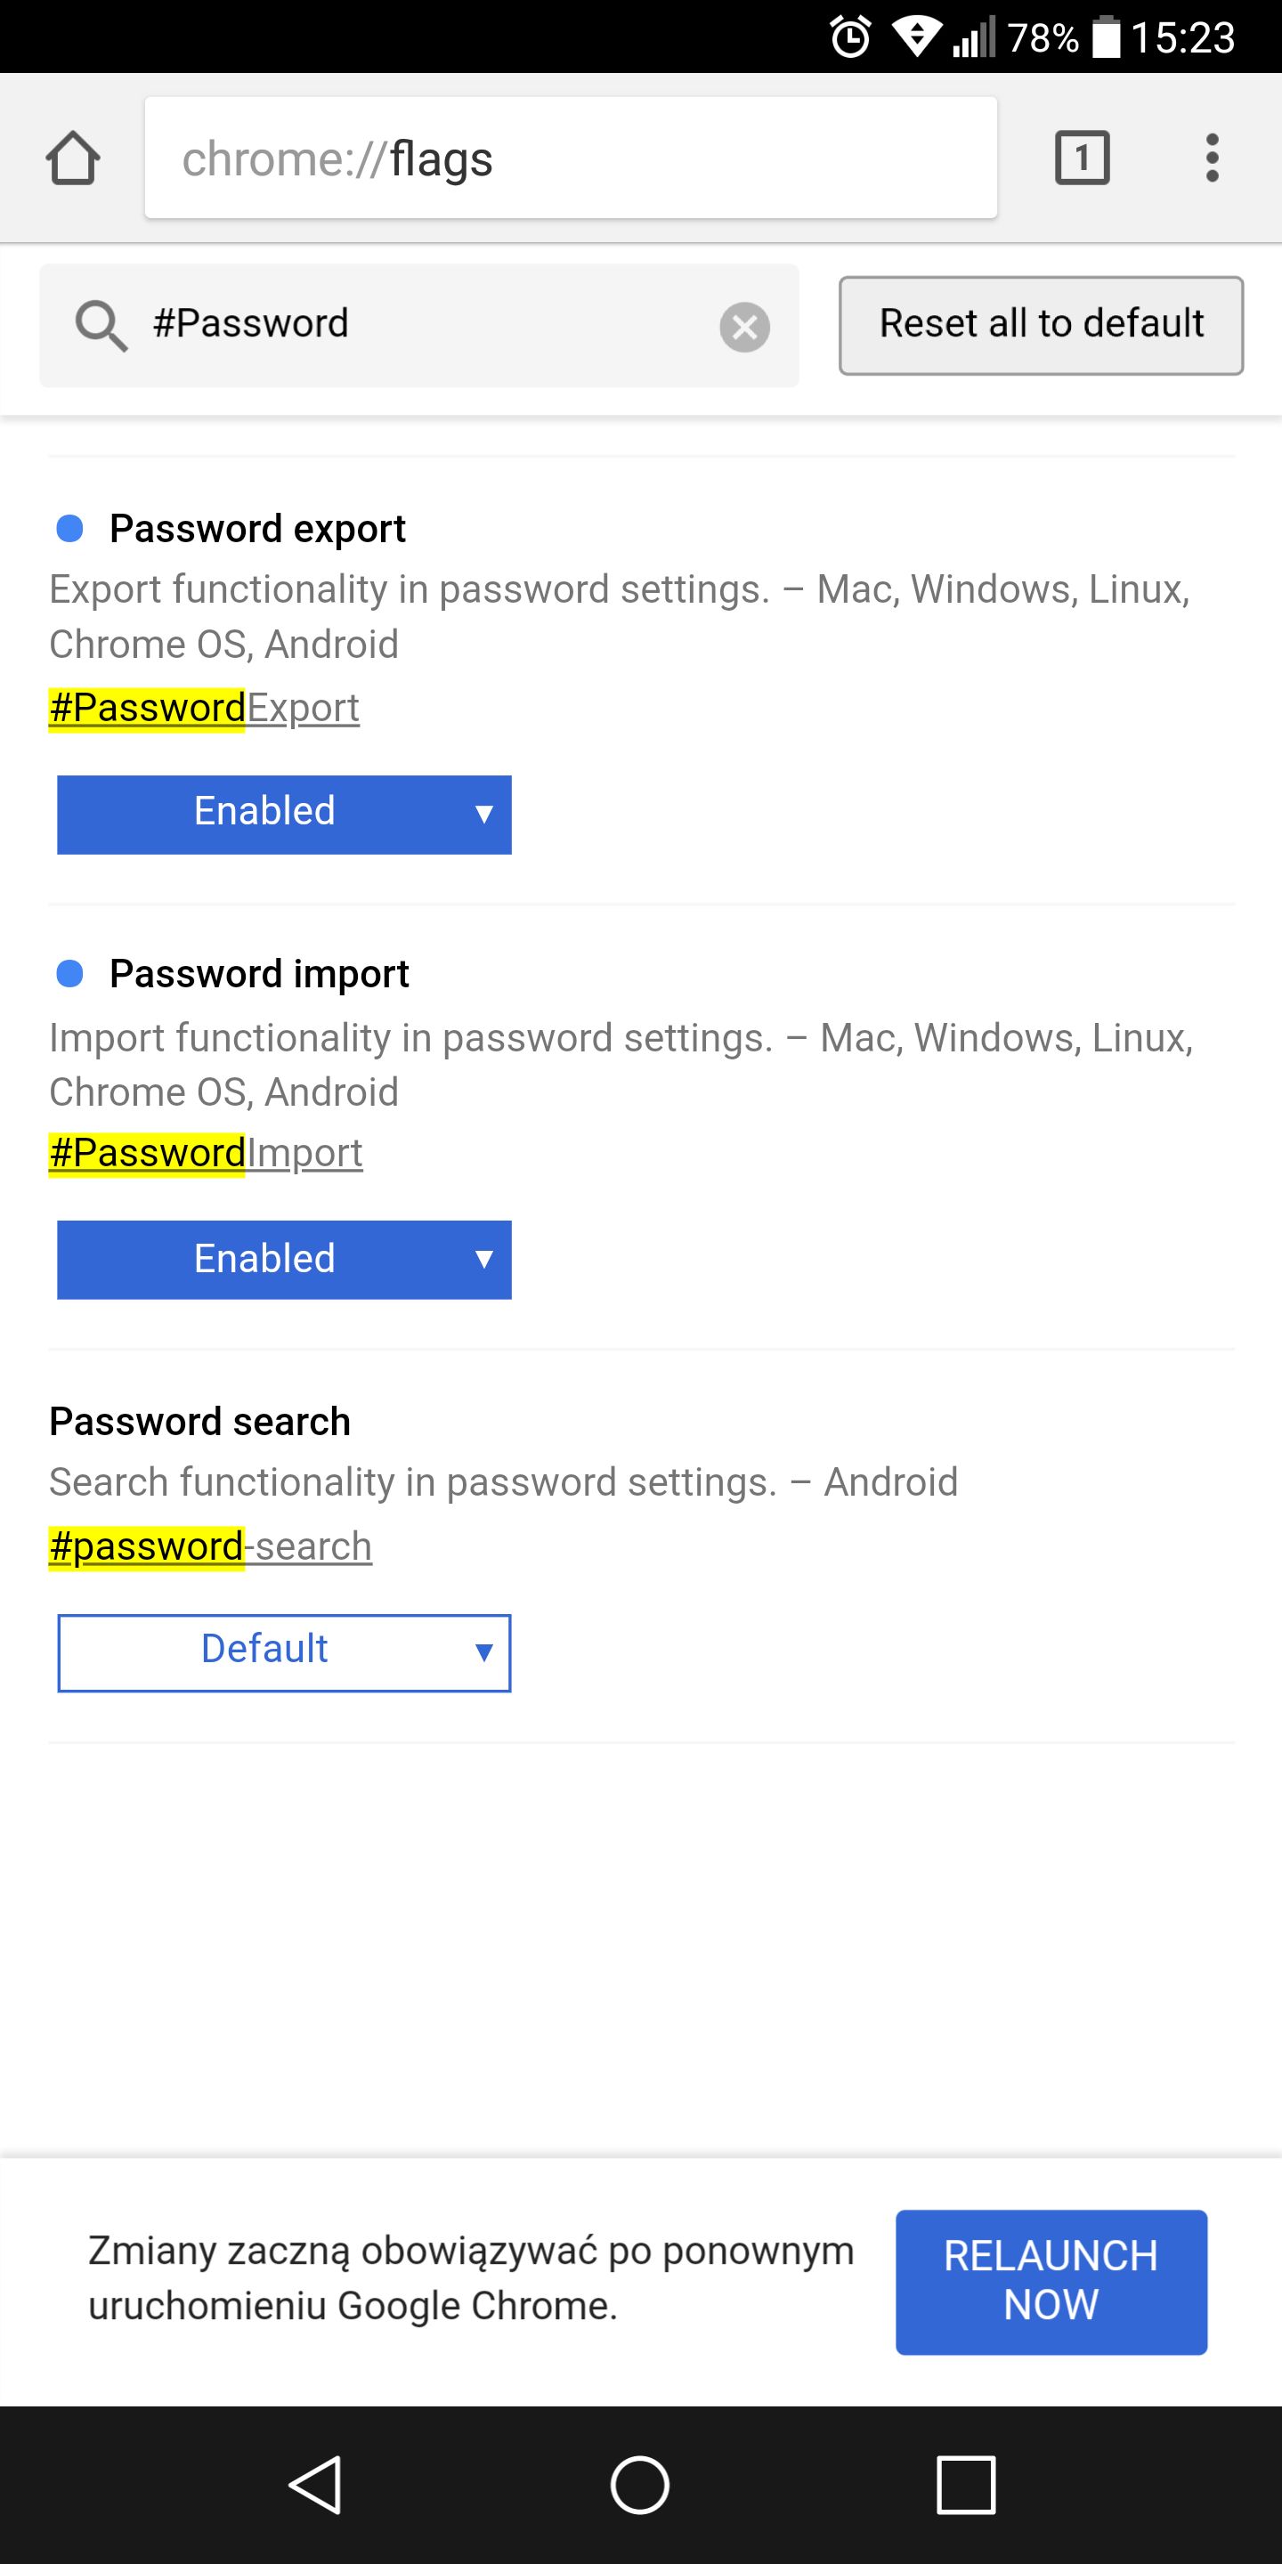Tap the Chrome home icon
Viewport: 1282px width, 2564px height.
(x=73, y=158)
